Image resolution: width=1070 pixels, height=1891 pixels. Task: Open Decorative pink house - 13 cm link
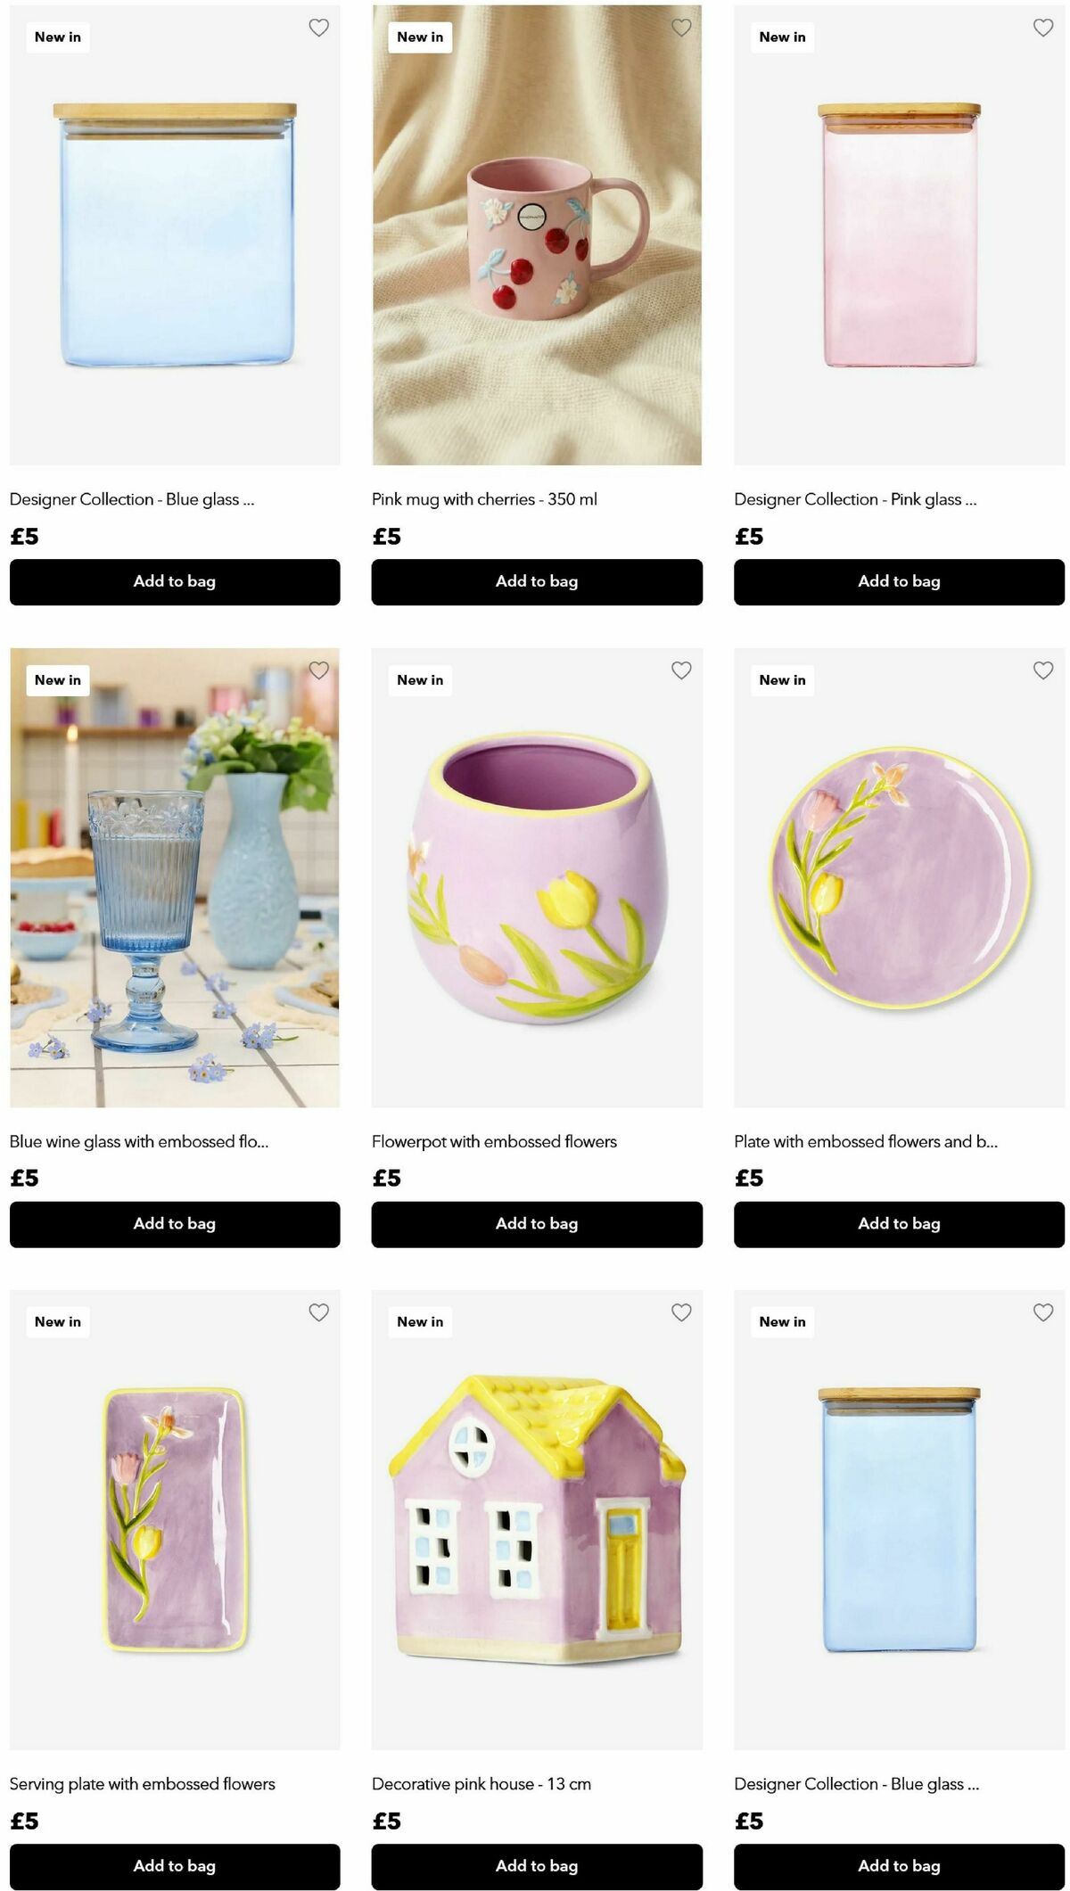pyautogui.click(x=481, y=1784)
